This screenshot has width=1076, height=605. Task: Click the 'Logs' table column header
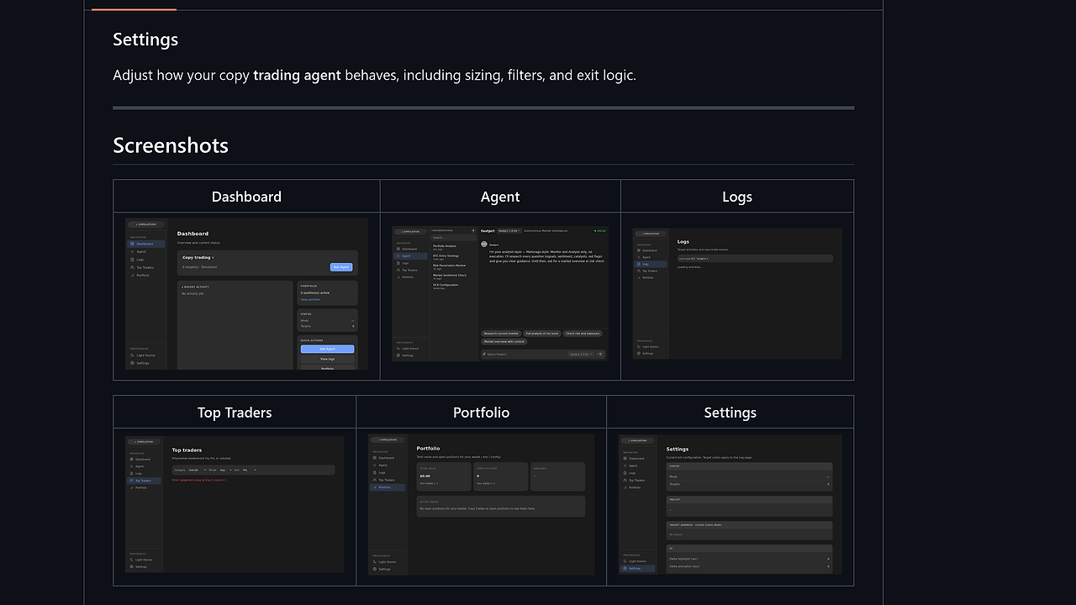coord(737,197)
